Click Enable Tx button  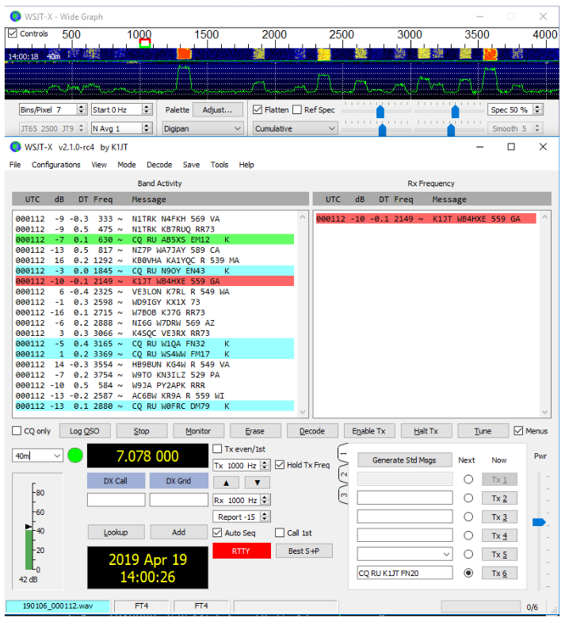coord(368,431)
